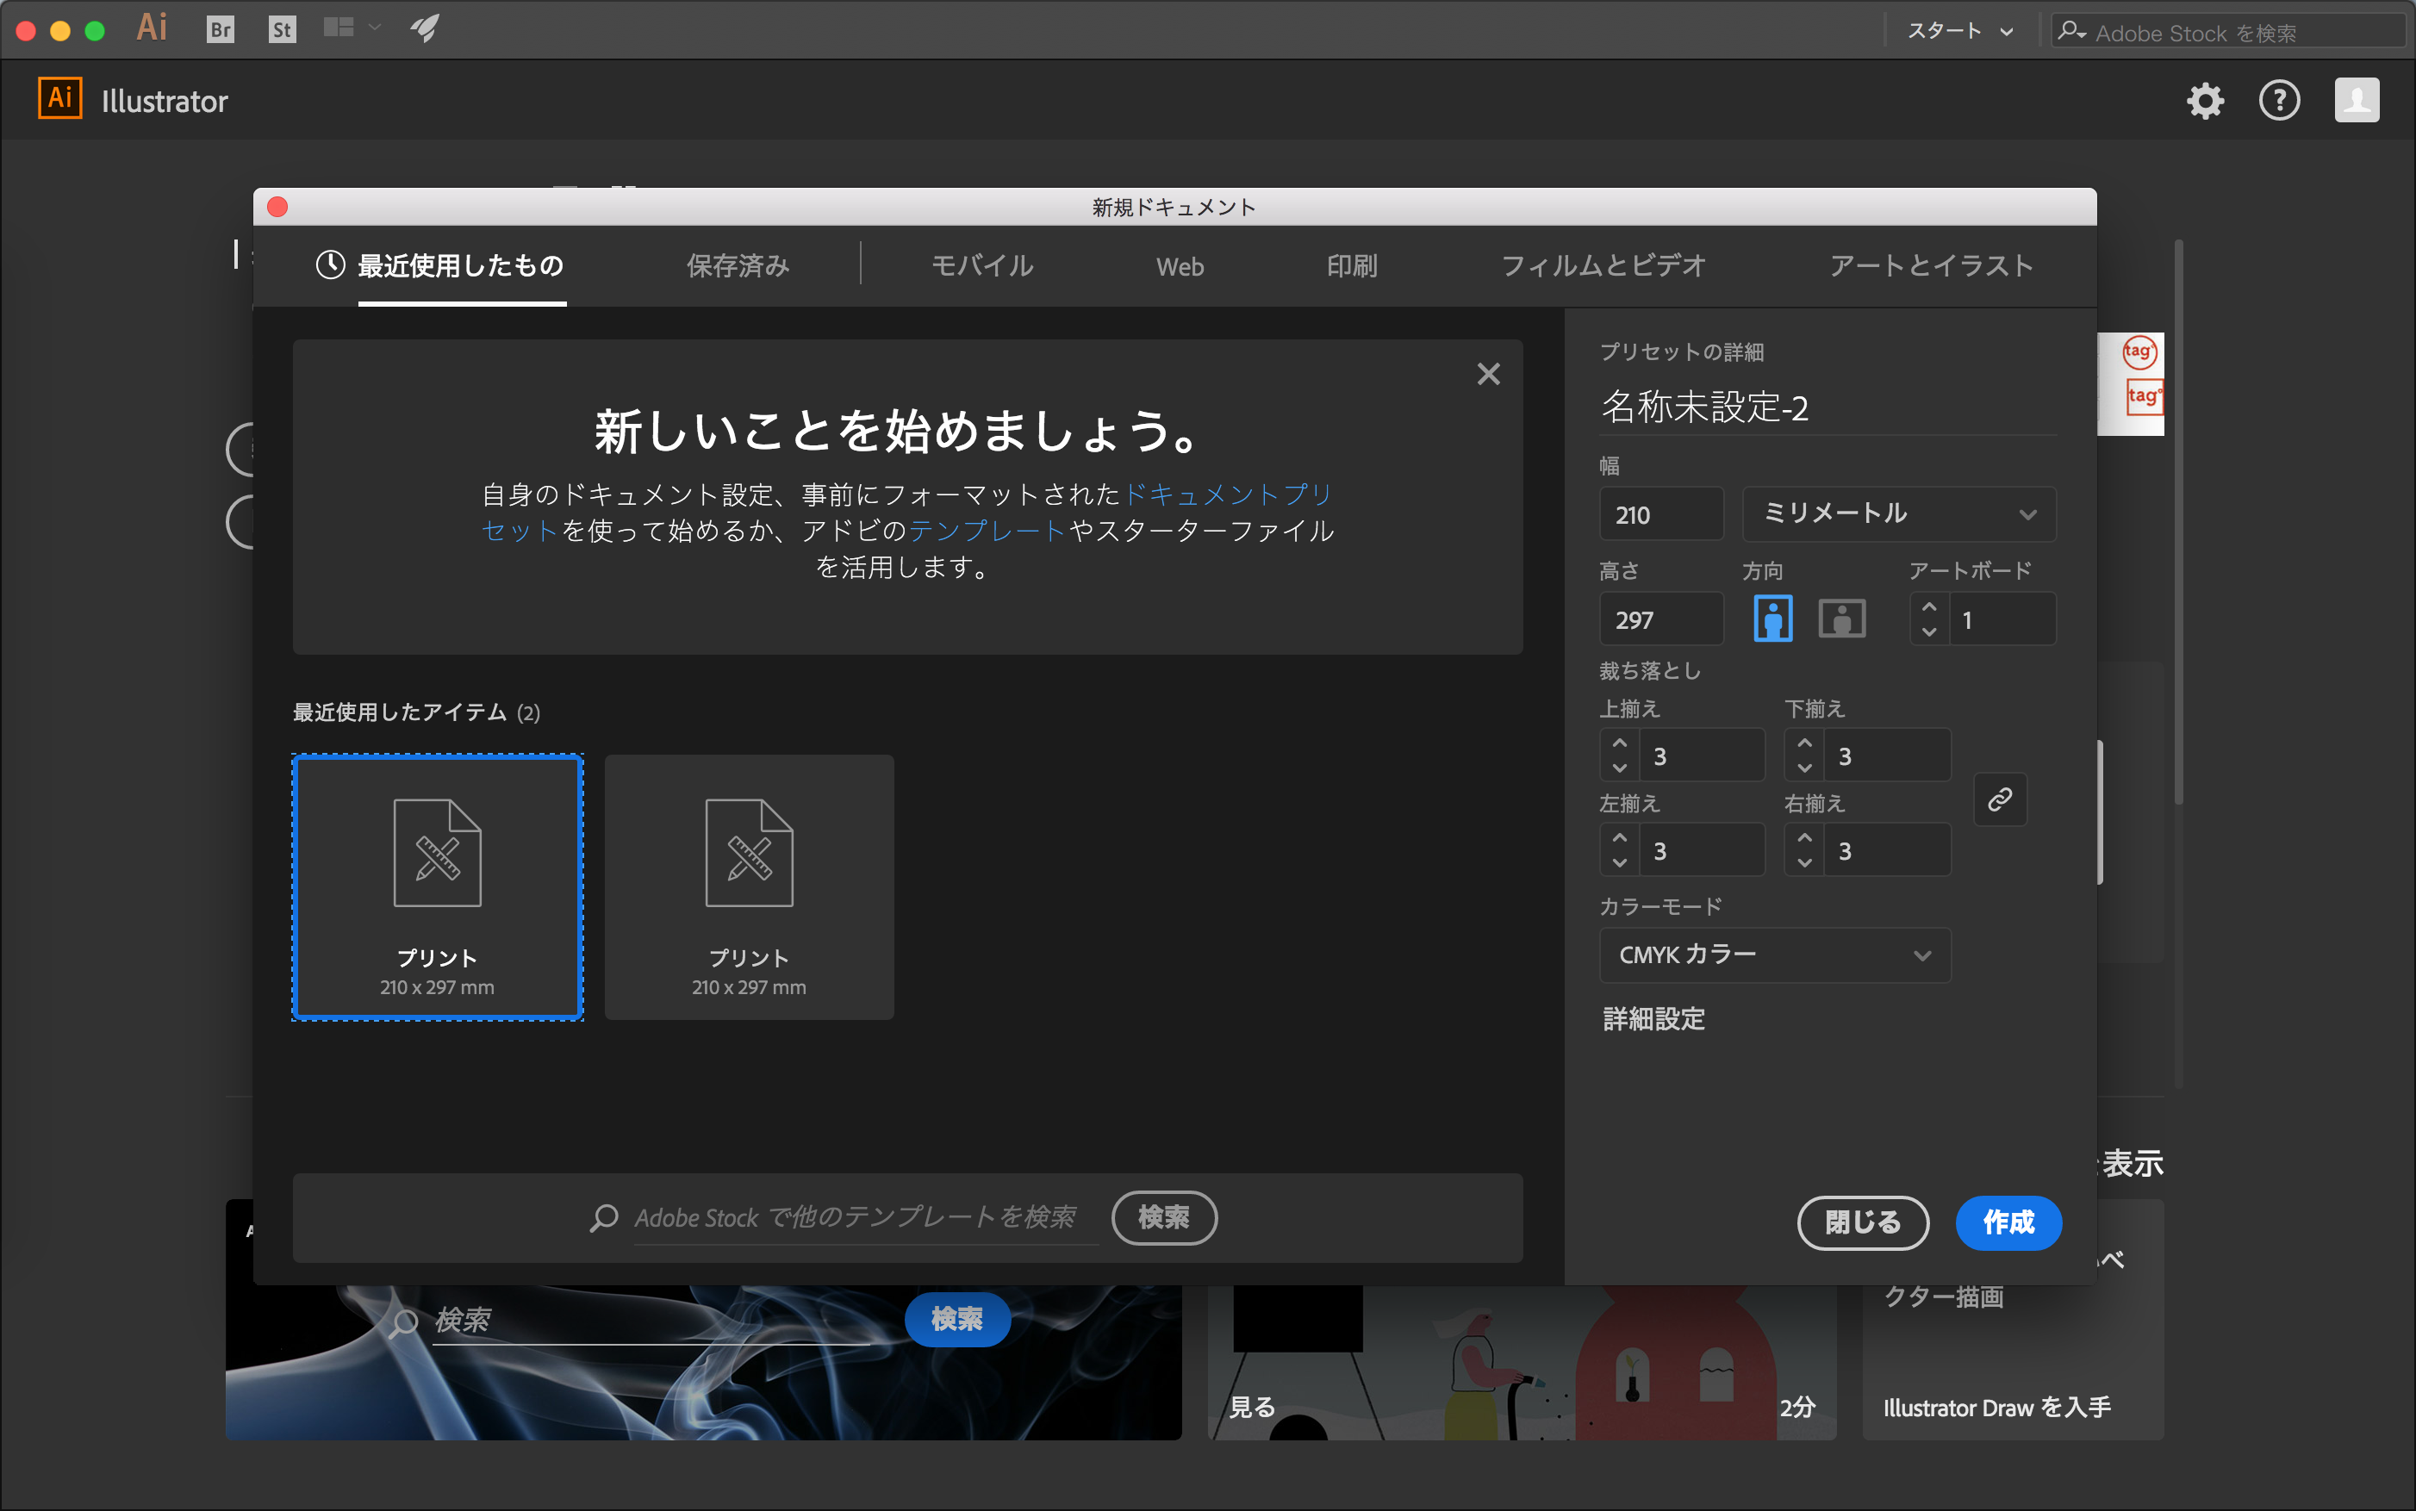The height and width of the screenshot is (1511, 2416).
Task: Click the Adobe Stock search magnifier icon in the top bar
Action: click(2073, 32)
